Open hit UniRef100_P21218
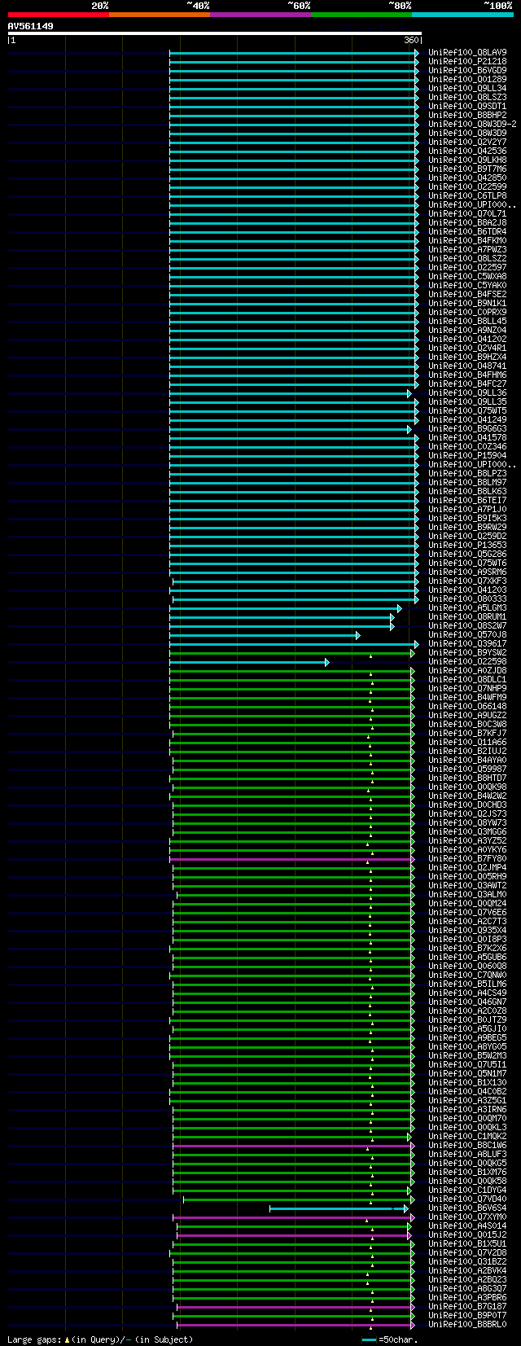Image resolution: width=521 pixels, height=1346 pixels. point(467,61)
